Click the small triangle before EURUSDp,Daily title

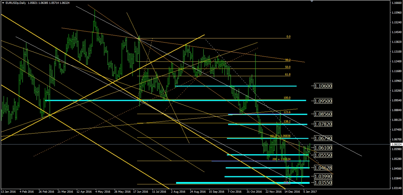point(3,2)
